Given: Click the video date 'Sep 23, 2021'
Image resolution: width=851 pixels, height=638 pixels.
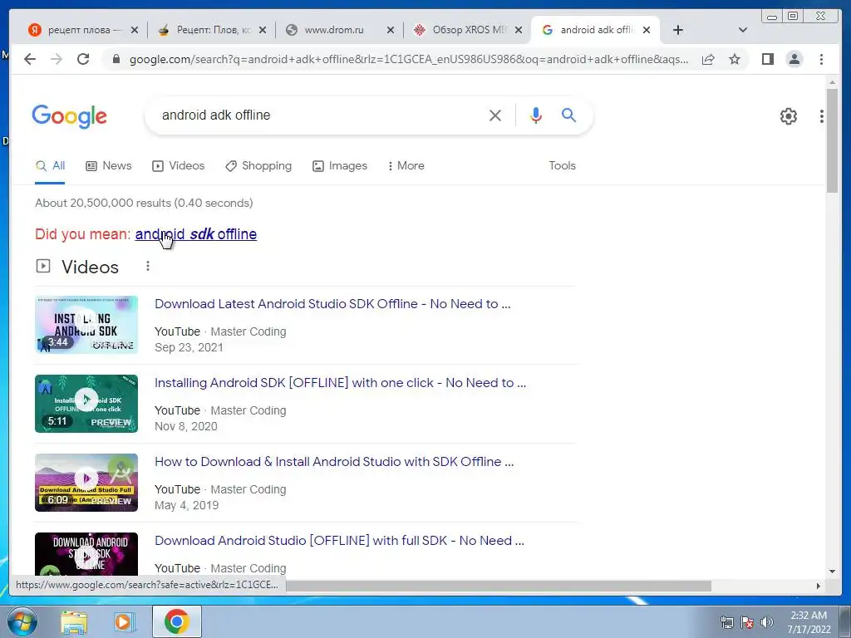Looking at the screenshot, I should (x=189, y=348).
